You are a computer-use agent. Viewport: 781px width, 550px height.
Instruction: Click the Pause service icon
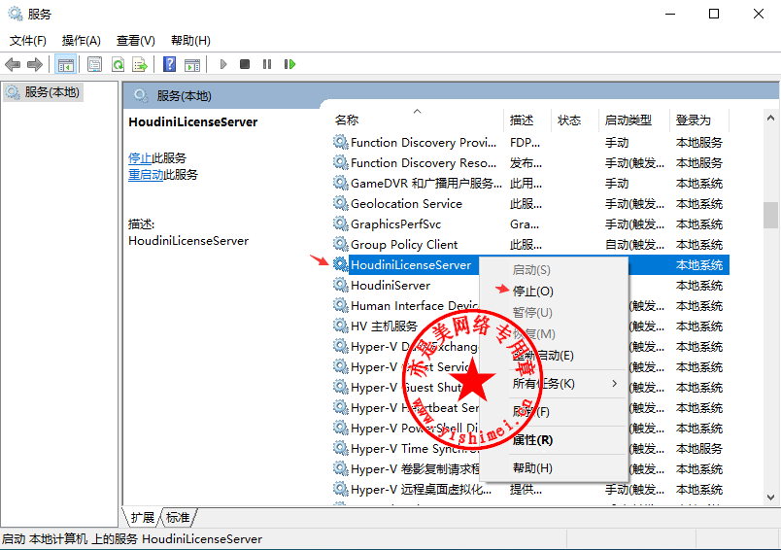pos(267,64)
